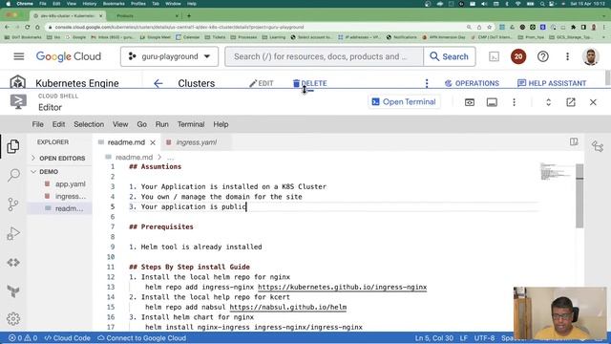Click Cloud Code in the status bar
Screen dimensions: 611x344
tap(67, 338)
